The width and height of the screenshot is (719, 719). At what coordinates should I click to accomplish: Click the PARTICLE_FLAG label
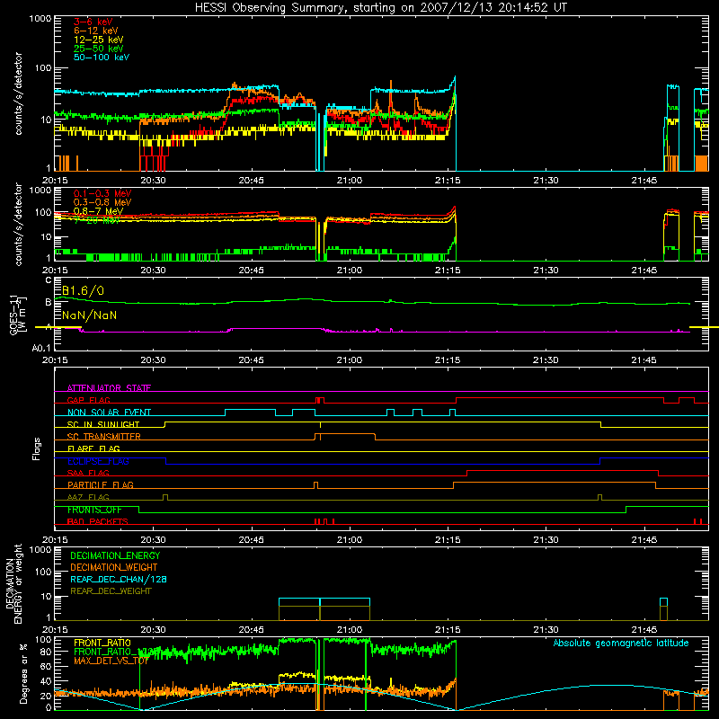click(x=101, y=485)
